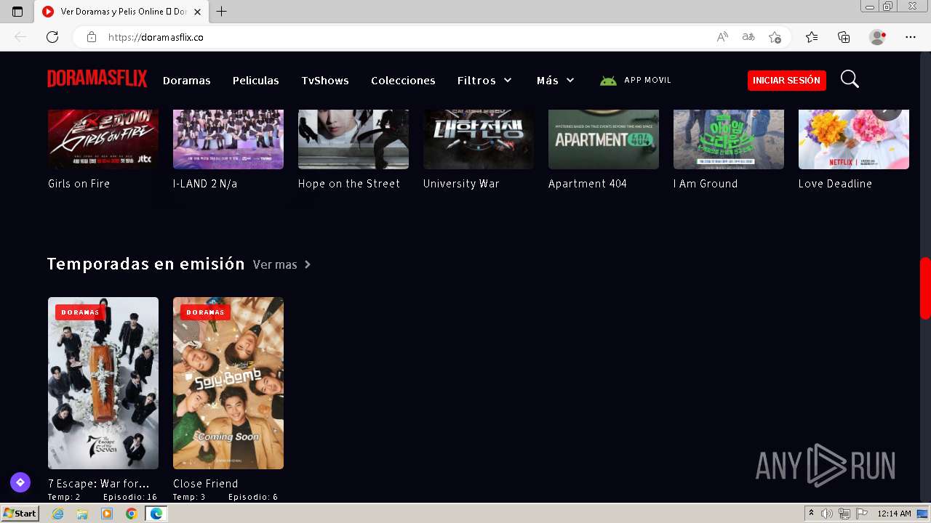Viewport: 931px width, 523px height.
Task: Open the browser Settings and more menu
Action: 911,37
